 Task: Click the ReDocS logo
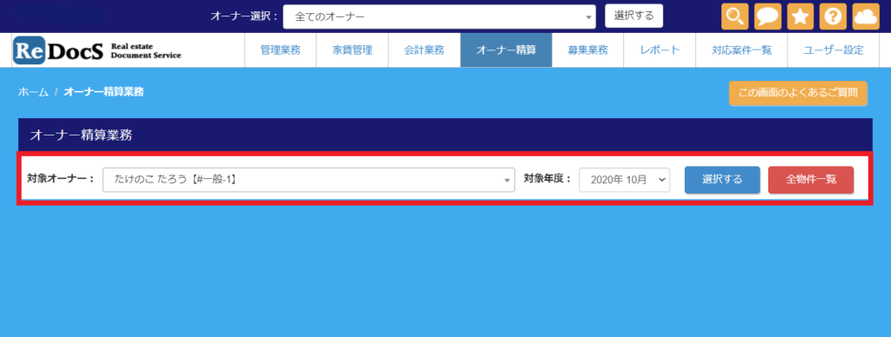pyautogui.click(x=97, y=50)
